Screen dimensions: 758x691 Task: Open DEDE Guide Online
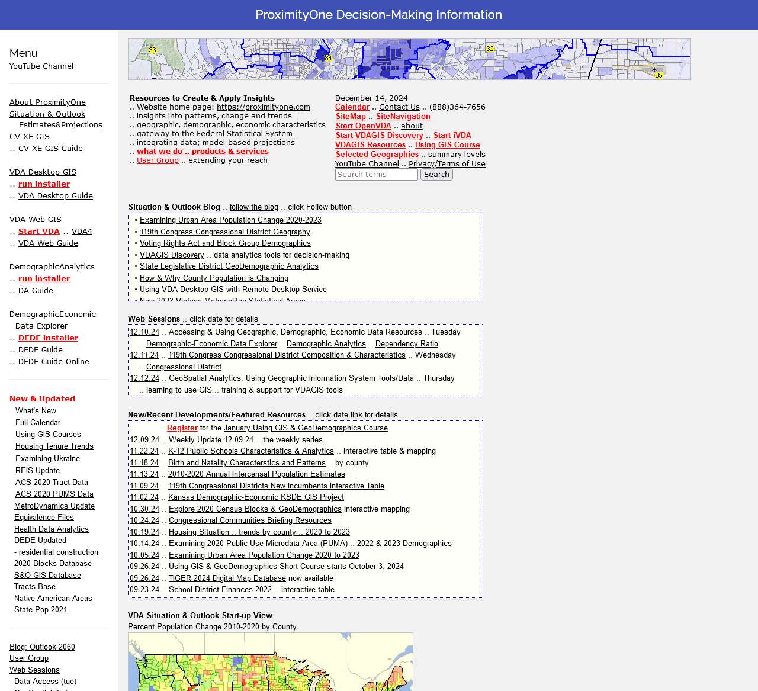point(54,362)
